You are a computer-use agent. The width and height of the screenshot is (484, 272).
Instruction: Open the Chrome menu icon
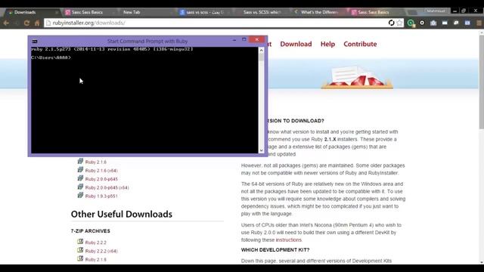coord(479,23)
